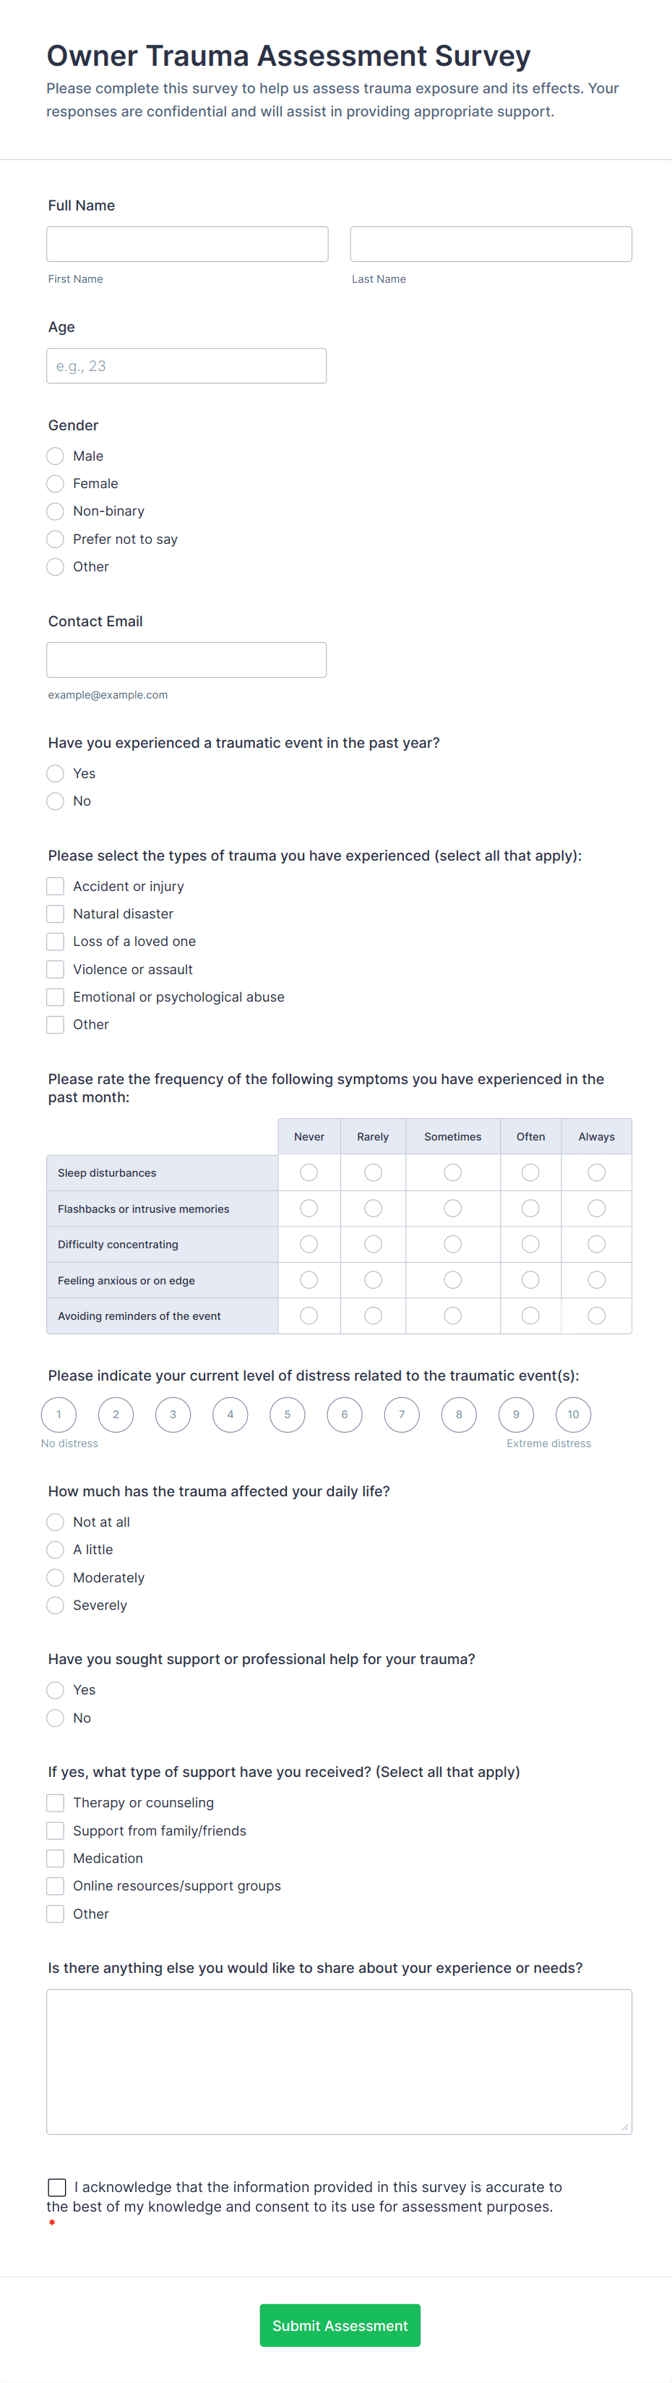Mark Difficulty concentrating as Sometimes
The height and width of the screenshot is (2383, 672).
[452, 1244]
